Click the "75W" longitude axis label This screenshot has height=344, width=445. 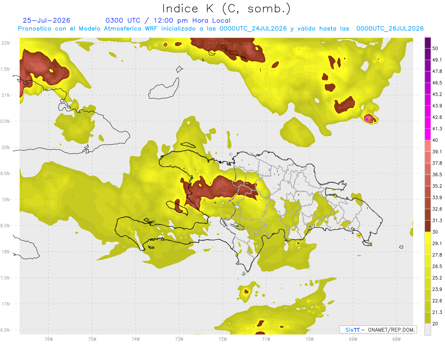click(92, 339)
